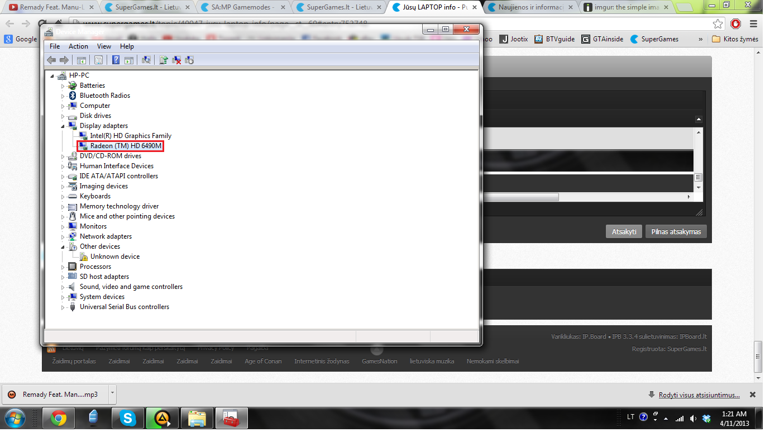
Task: Open the View menu in Device Manager
Action: (104, 46)
